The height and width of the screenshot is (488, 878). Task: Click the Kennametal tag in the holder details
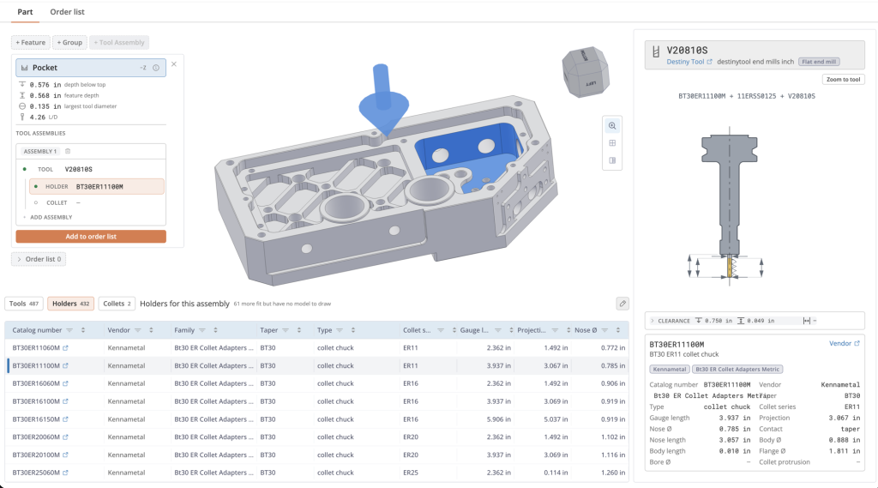tap(670, 370)
